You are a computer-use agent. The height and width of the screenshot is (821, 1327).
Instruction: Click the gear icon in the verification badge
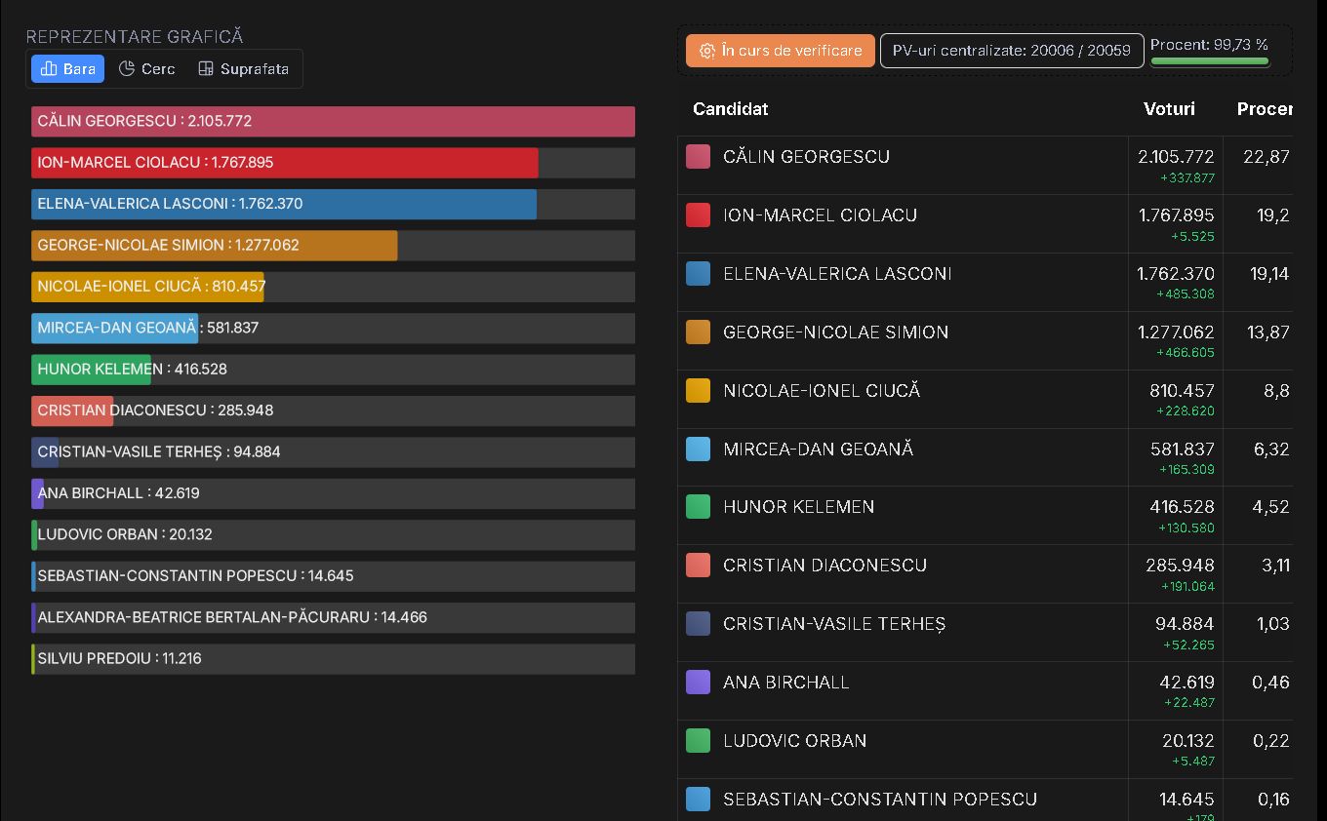point(707,51)
